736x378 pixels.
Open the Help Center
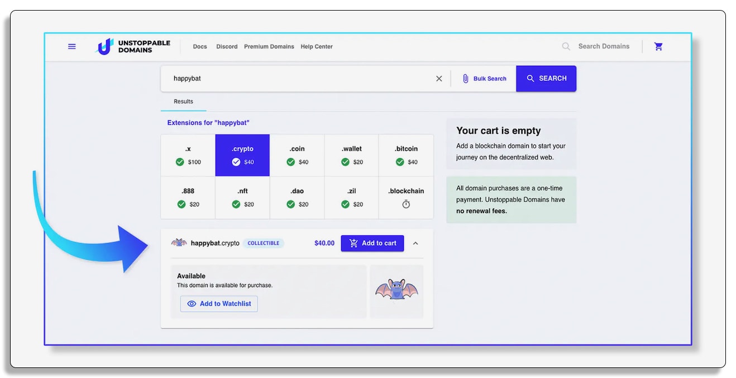point(317,47)
